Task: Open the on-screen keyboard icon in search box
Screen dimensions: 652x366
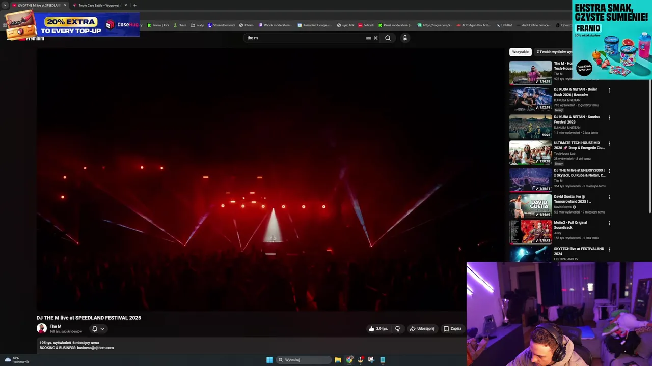Action: tap(368, 38)
